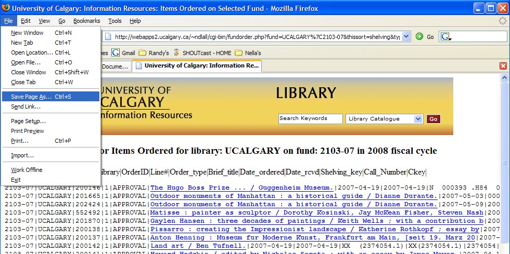Open The Hugo Boss Prize link
The width and height of the screenshot is (510, 254).
point(242,188)
